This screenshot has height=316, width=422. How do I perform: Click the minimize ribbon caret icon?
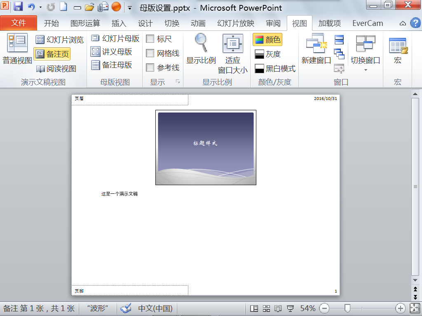[x=403, y=23]
